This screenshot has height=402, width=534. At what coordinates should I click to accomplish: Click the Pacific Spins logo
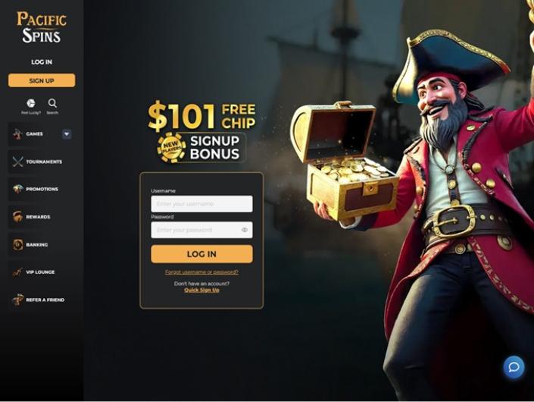[42, 27]
